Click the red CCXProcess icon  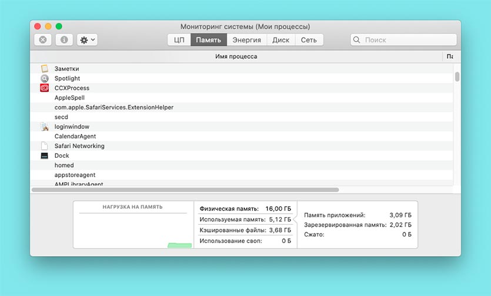44,88
